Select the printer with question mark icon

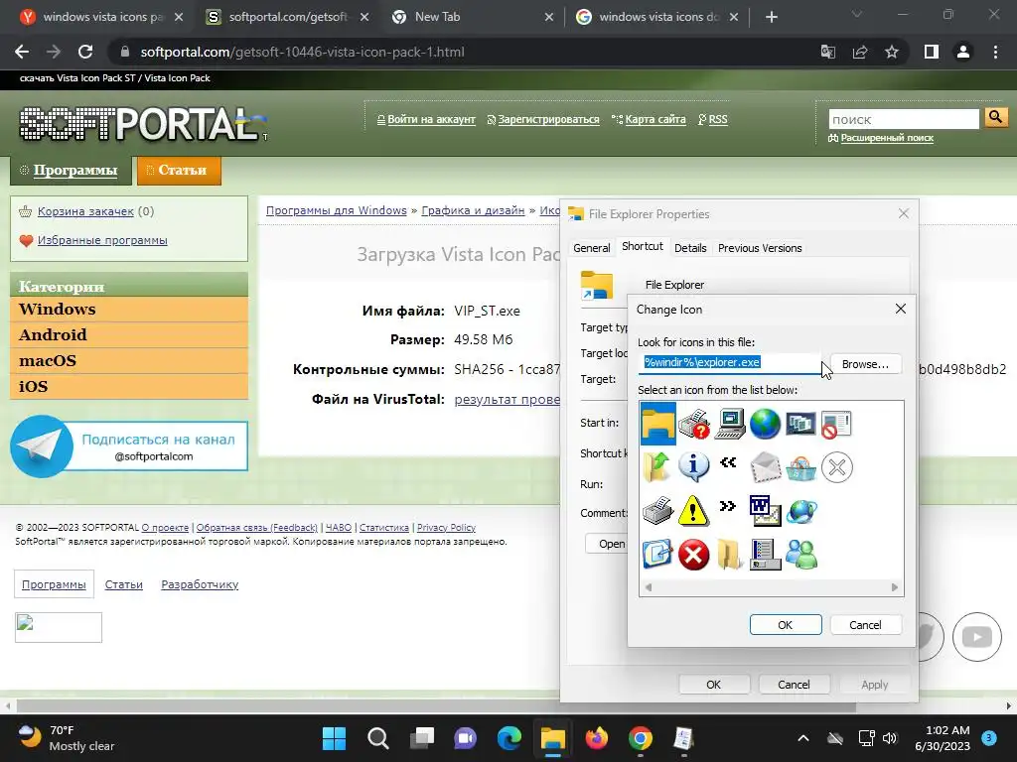(x=693, y=424)
